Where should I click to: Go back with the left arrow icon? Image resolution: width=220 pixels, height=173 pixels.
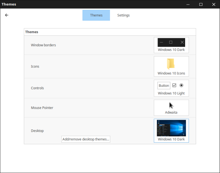pos(6,15)
